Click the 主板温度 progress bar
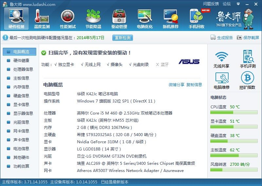262x186 pixels. click(234, 156)
